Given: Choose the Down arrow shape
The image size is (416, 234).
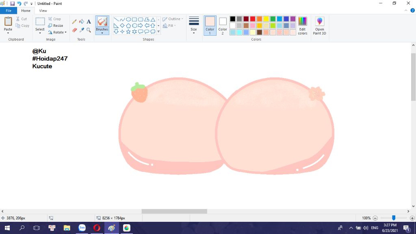Looking at the screenshot, I should click(x=116, y=32).
